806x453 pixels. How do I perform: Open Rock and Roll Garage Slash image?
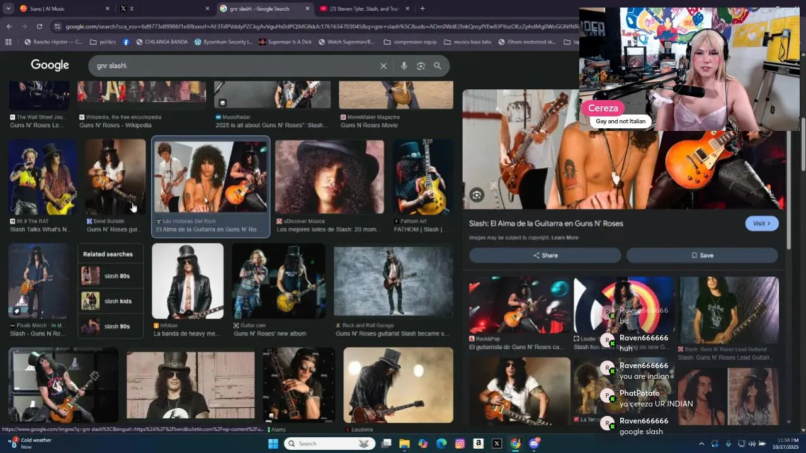click(394, 281)
